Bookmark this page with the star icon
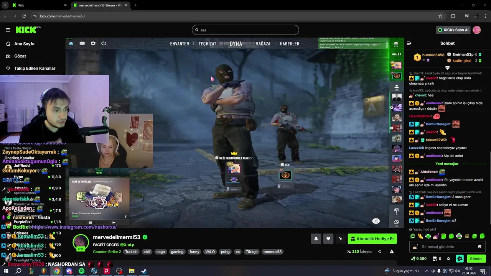This screenshot has width=491, height=276. (x=440, y=16)
